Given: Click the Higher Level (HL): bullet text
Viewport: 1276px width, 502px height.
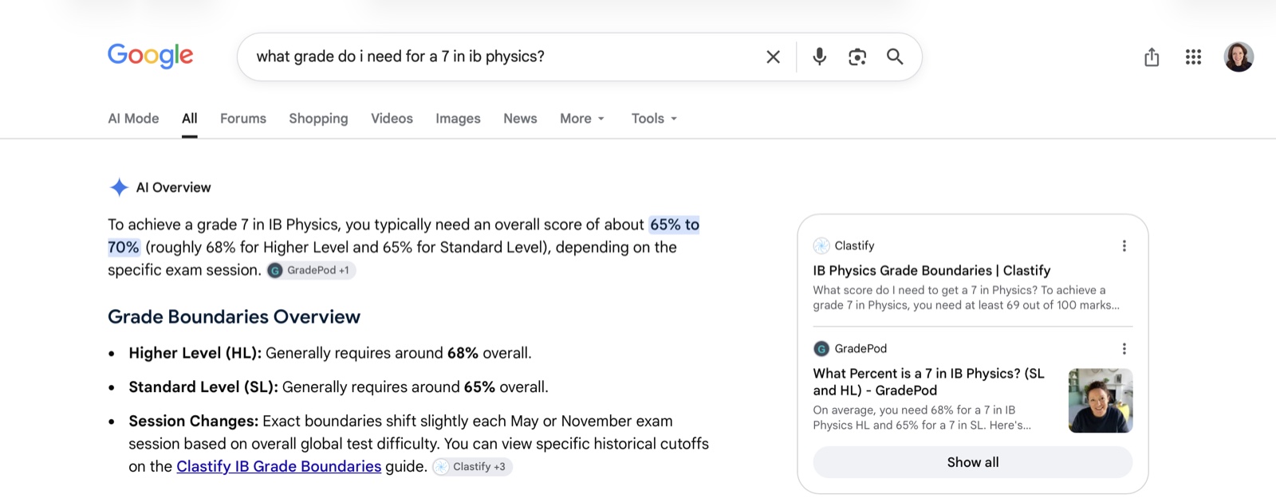Looking at the screenshot, I should pyautogui.click(x=195, y=353).
